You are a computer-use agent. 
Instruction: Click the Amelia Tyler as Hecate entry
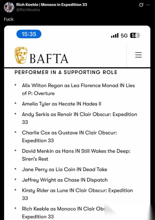pyautogui.click(x=61, y=104)
